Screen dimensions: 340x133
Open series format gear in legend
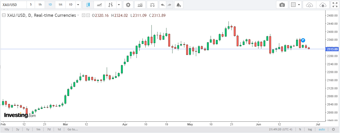[88, 15]
